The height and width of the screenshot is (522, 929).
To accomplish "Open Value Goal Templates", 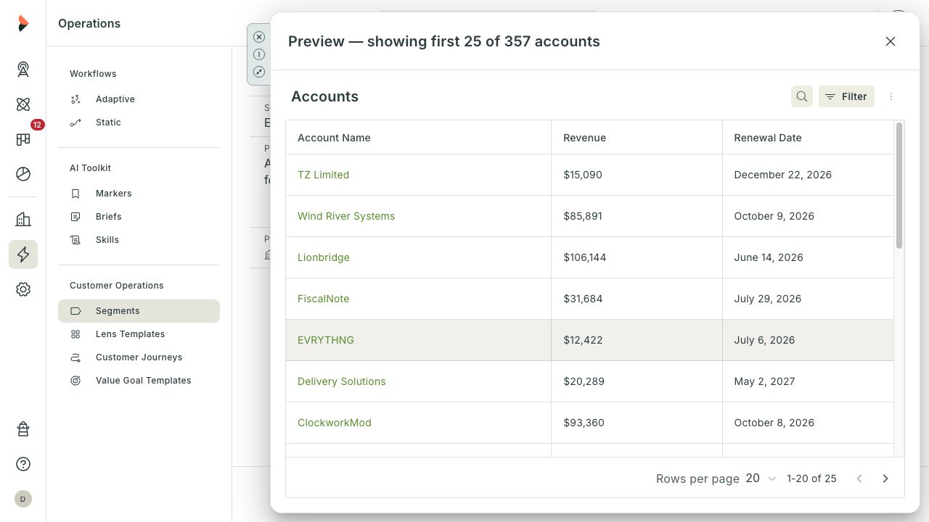I will pyautogui.click(x=139, y=381).
